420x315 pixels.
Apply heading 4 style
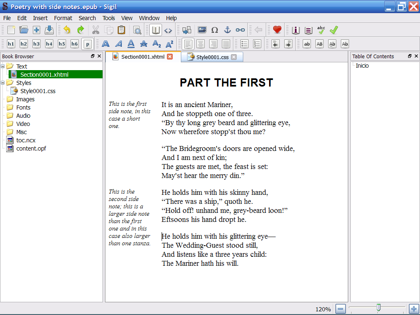[49, 44]
